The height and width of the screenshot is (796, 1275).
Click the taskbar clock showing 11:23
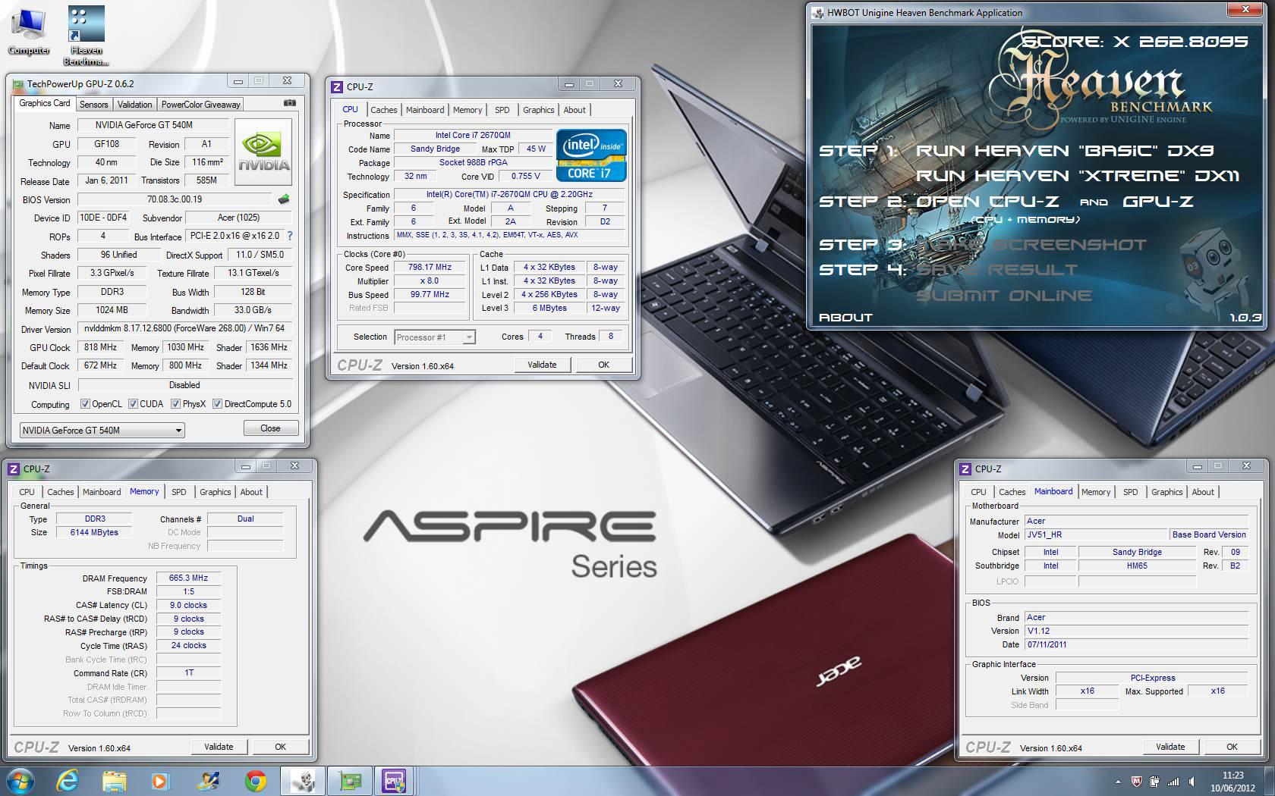[1232, 782]
